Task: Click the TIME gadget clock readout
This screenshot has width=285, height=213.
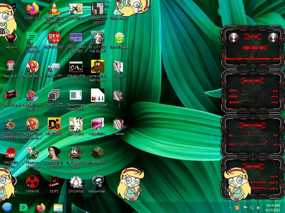Action: pyautogui.click(x=254, y=48)
